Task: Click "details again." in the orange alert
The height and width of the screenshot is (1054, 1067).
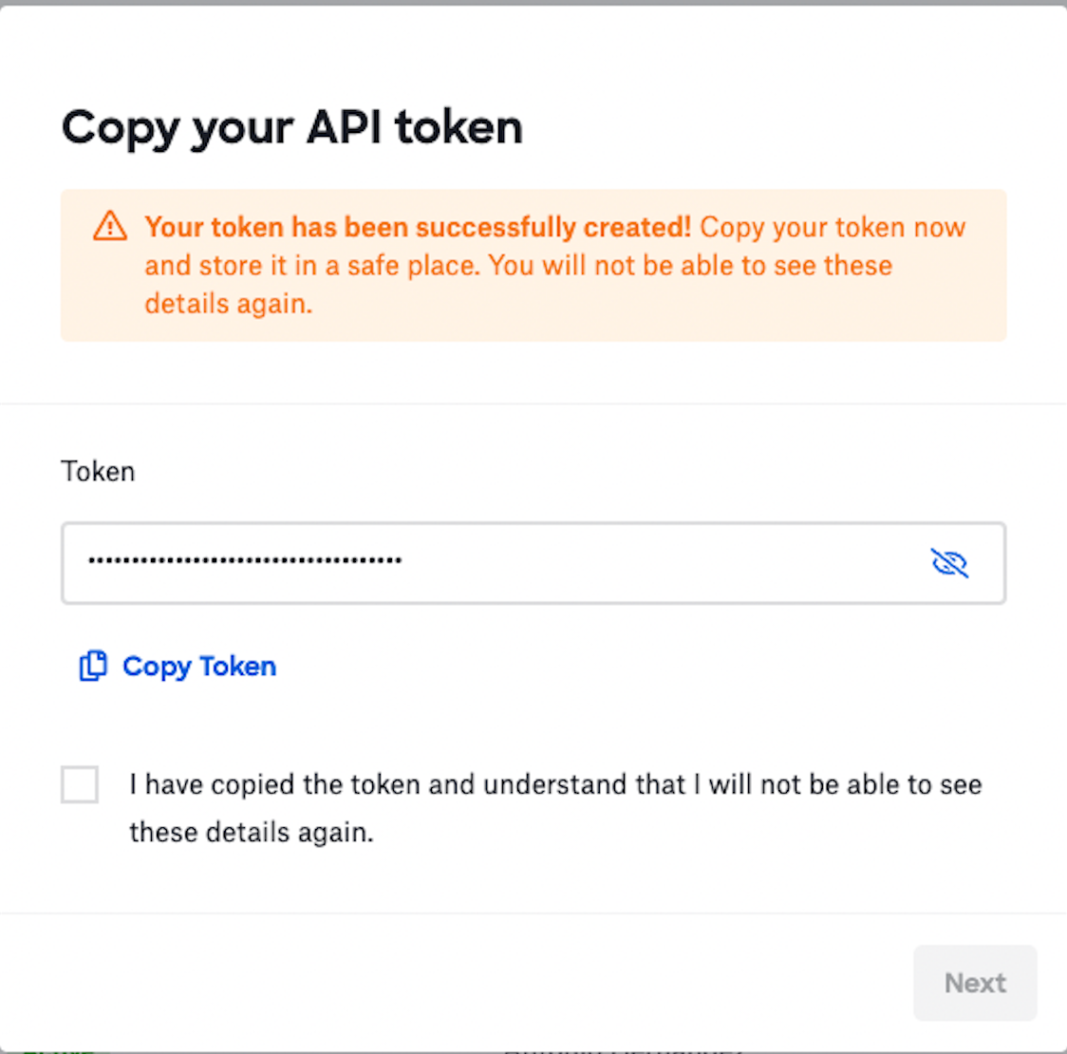Action: pos(228,304)
